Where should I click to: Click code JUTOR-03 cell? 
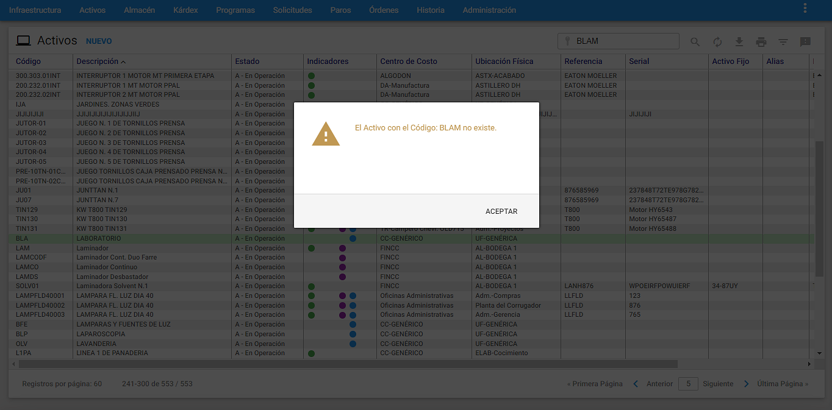click(31, 143)
